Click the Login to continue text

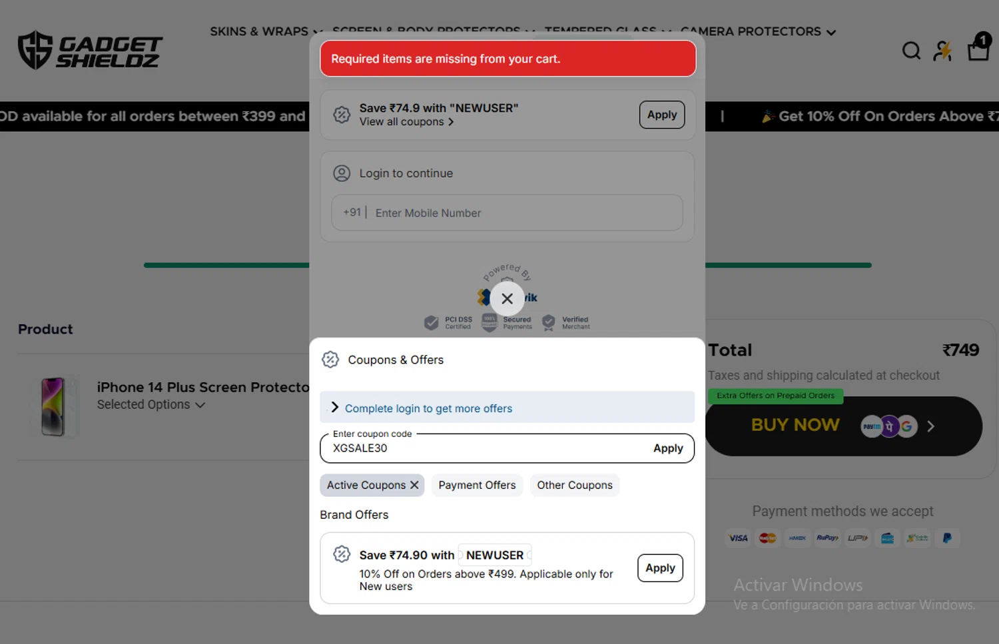406,173
